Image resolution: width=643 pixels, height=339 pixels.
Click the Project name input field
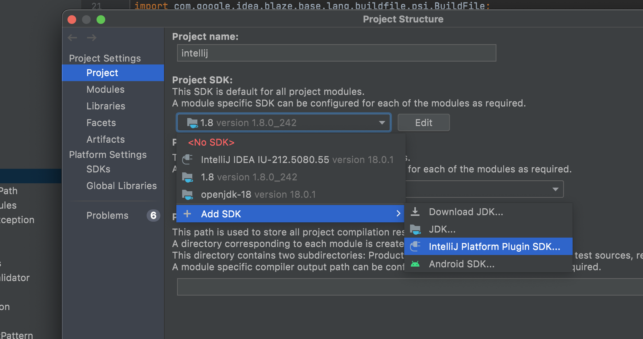point(336,53)
